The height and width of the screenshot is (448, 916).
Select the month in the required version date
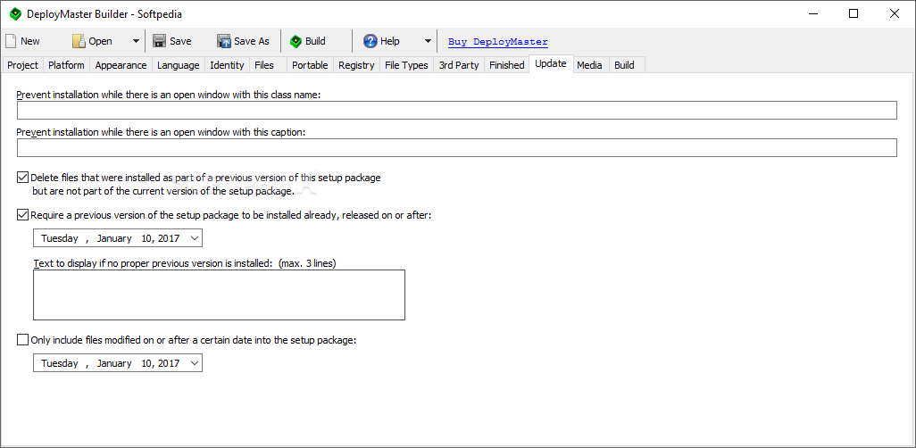114,238
